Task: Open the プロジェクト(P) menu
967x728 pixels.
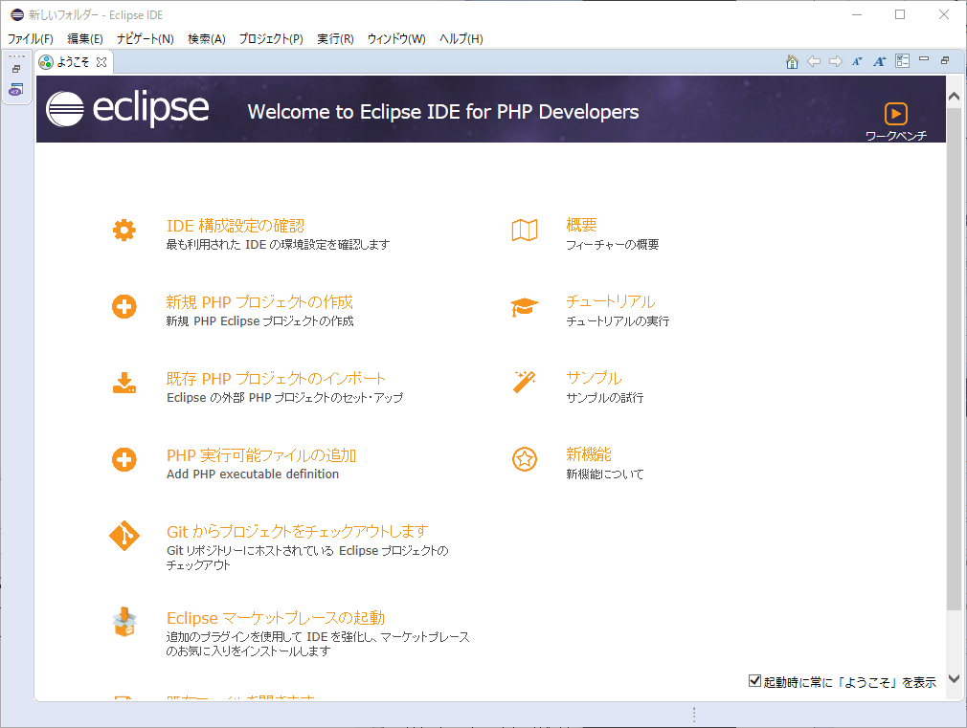Action: pyautogui.click(x=271, y=39)
